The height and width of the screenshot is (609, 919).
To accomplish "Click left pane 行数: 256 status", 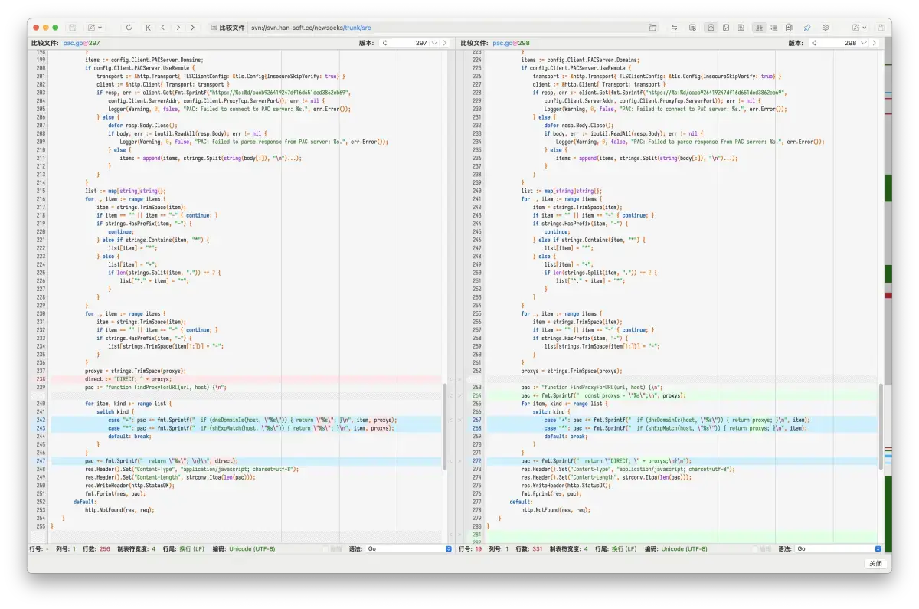I will pyautogui.click(x=96, y=548).
